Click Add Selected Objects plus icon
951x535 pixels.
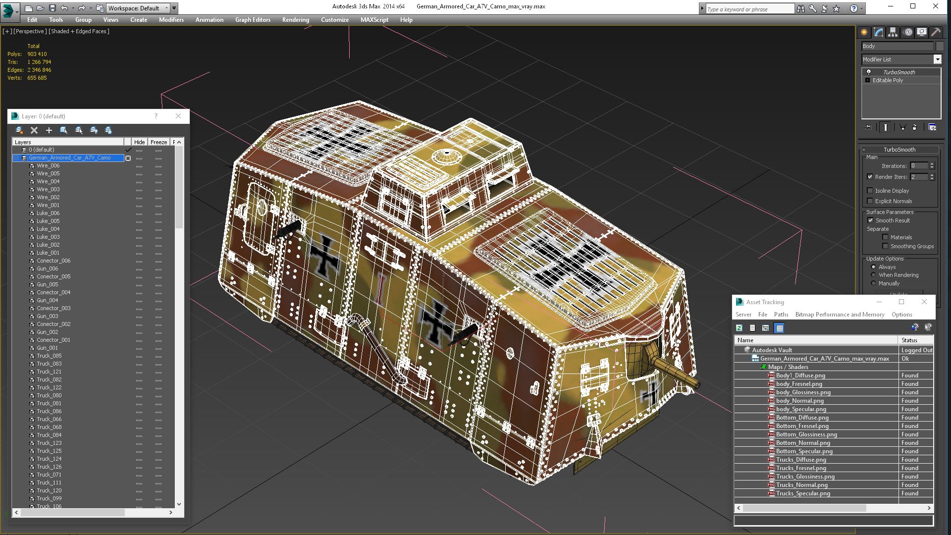(x=49, y=130)
